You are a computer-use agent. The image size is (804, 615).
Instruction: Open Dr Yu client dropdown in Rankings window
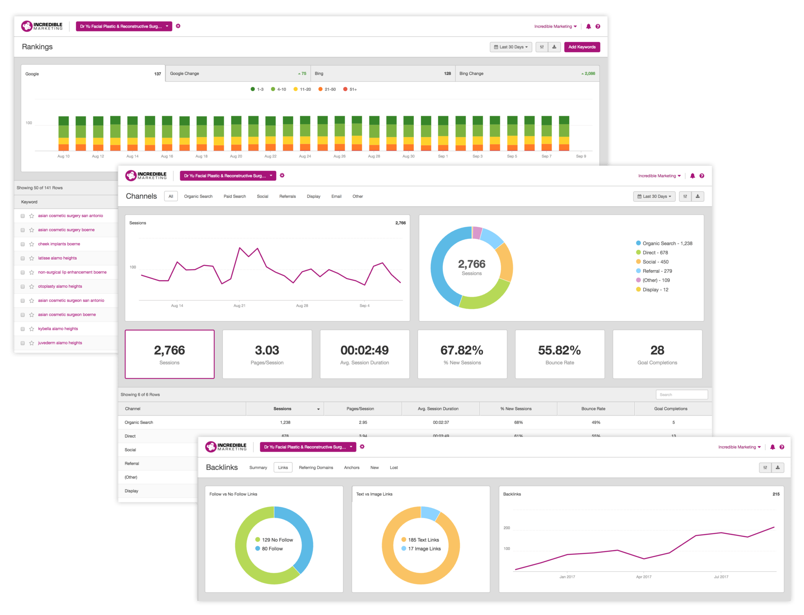click(124, 26)
